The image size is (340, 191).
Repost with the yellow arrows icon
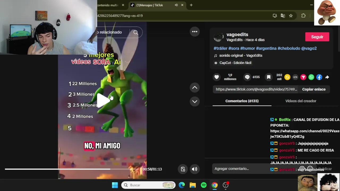point(287,77)
